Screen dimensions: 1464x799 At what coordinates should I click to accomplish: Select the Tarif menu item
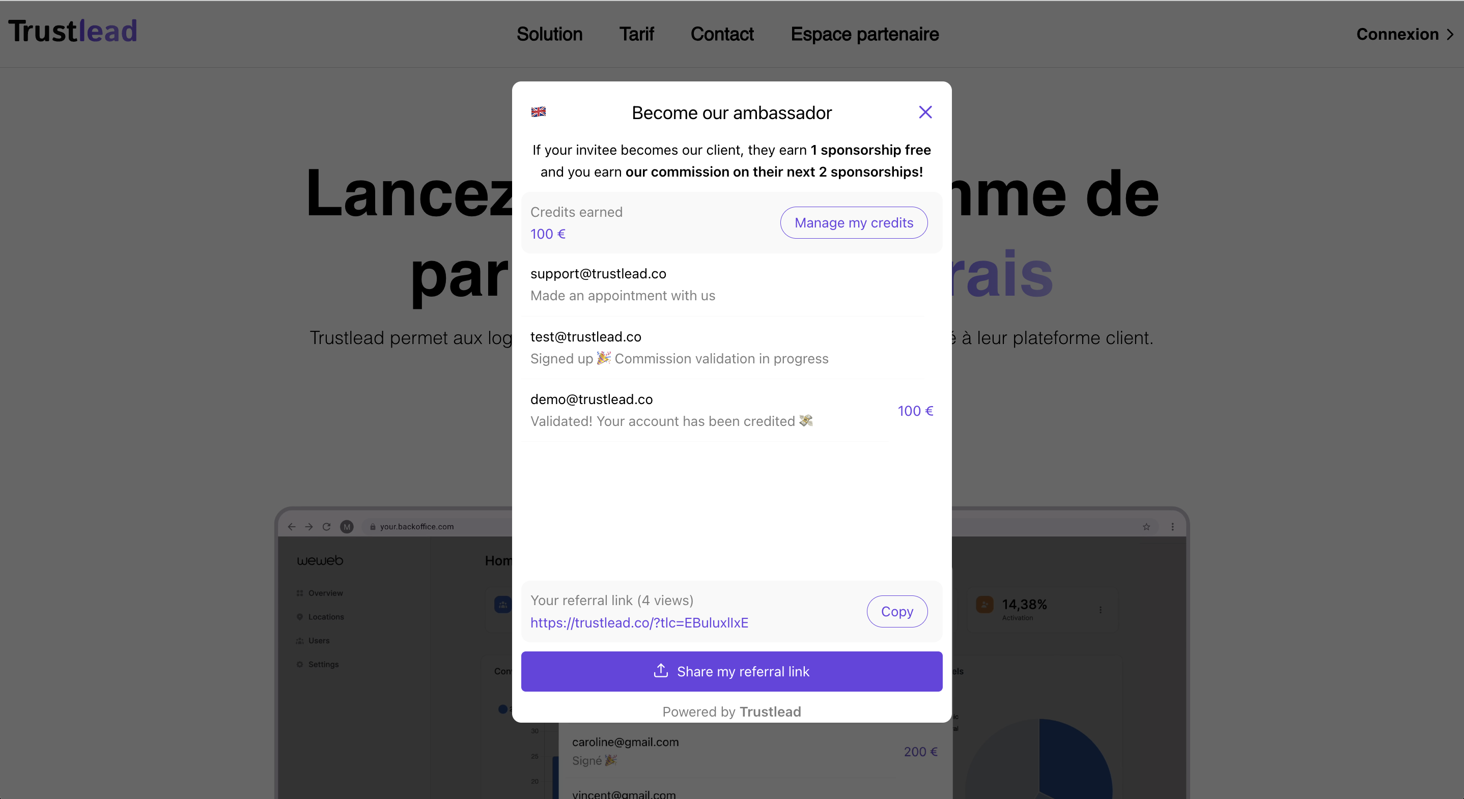[x=637, y=34]
